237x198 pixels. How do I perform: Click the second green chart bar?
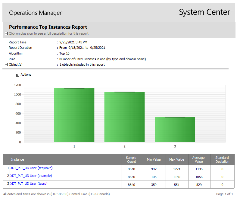coord(124,117)
